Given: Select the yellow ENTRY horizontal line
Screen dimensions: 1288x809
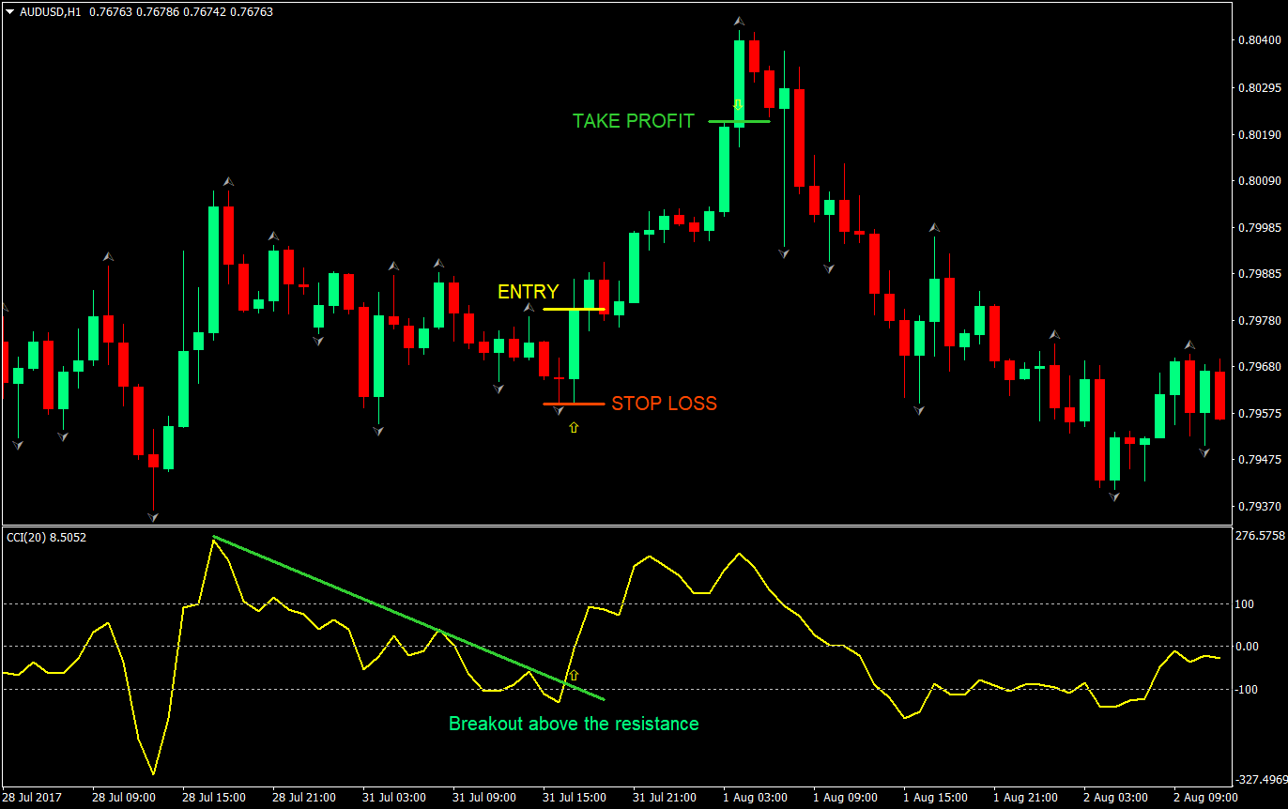Looking at the screenshot, I should 574,309.
